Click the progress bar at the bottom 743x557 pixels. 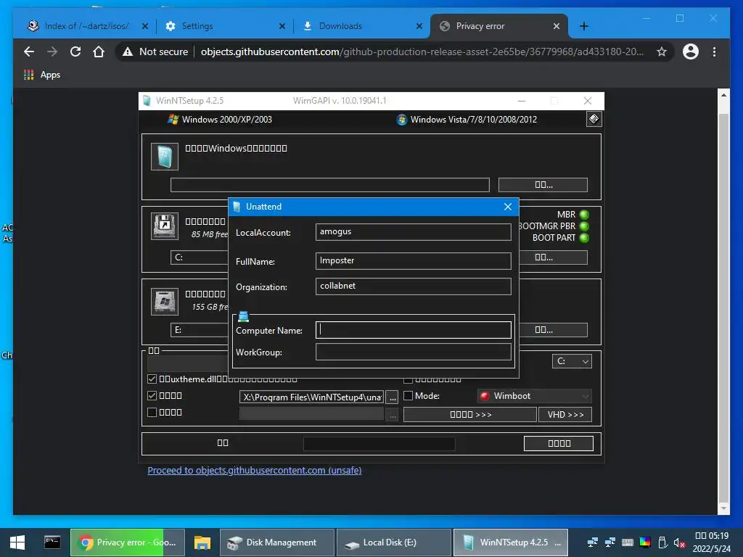coord(379,443)
